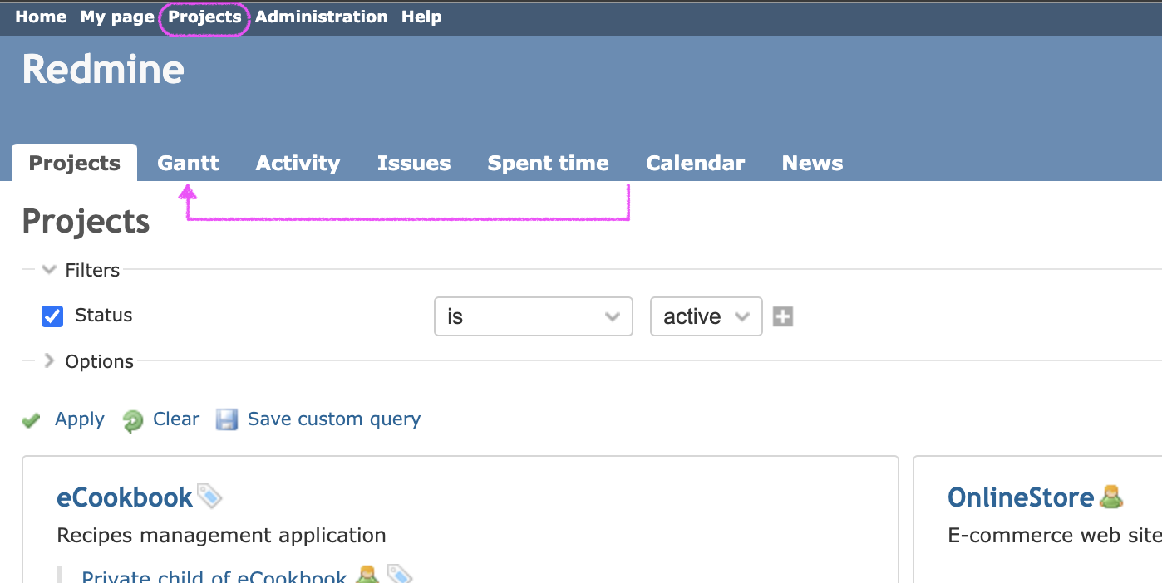This screenshot has width=1162, height=583.
Task: Open Projects in the top menu
Action: tap(204, 17)
